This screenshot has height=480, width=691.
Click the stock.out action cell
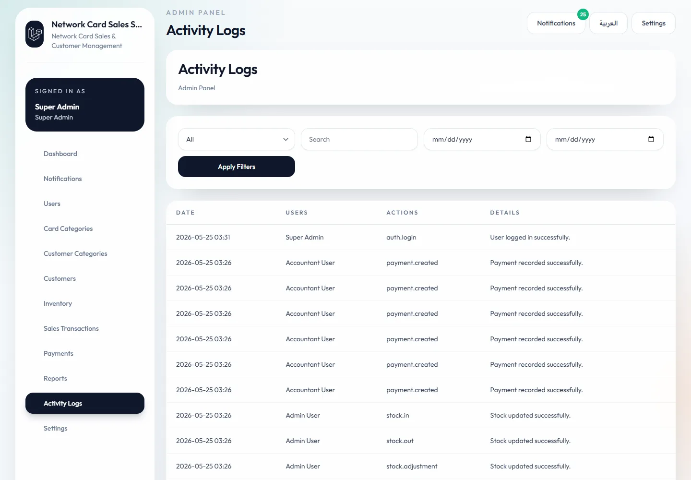(400, 441)
